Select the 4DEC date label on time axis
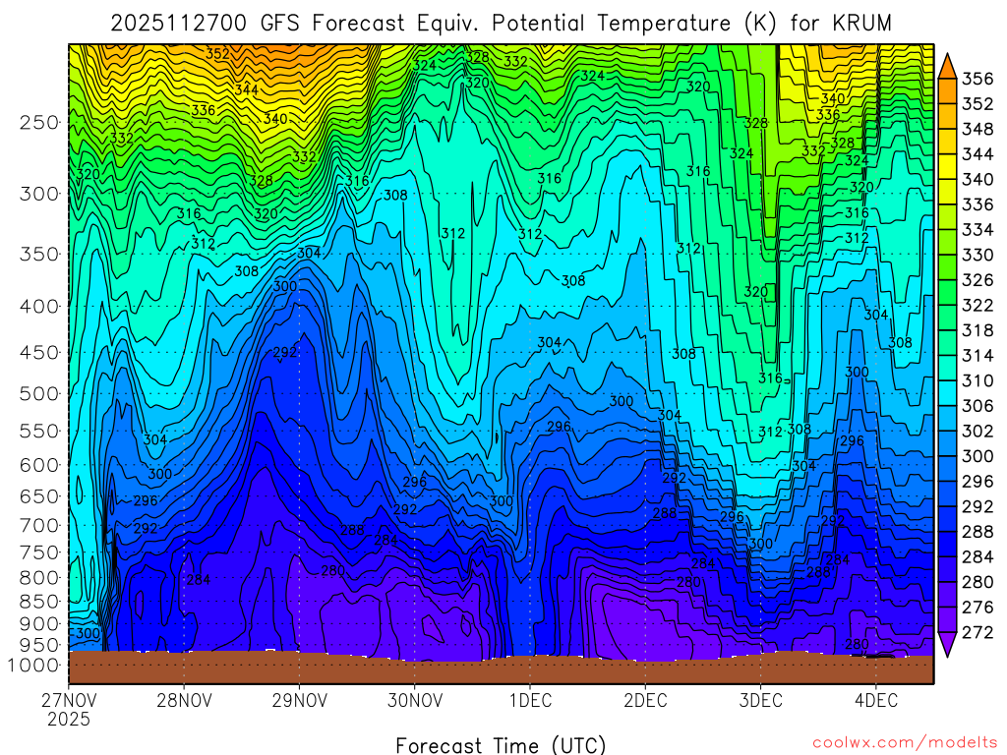The width and height of the screenshot is (1007, 755). click(876, 700)
